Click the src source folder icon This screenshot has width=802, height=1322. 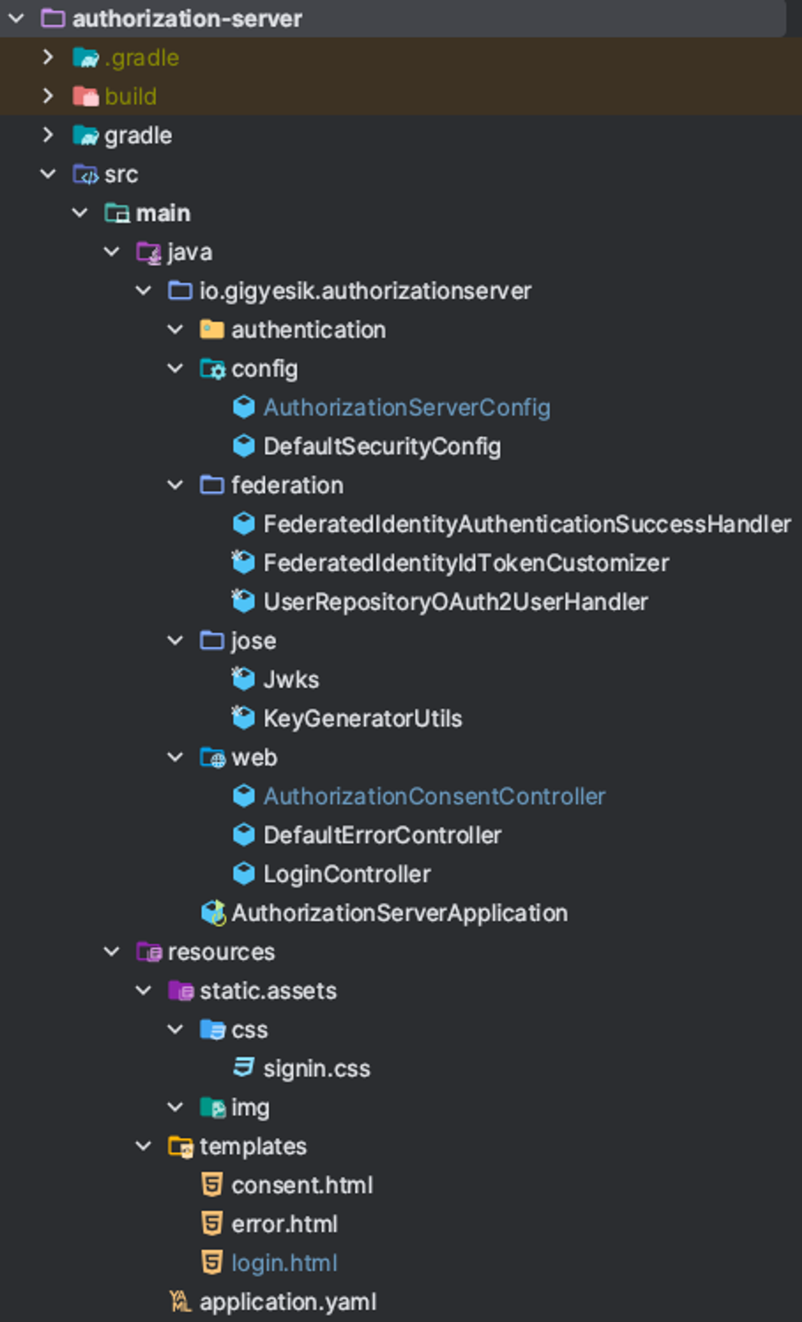click(85, 175)
